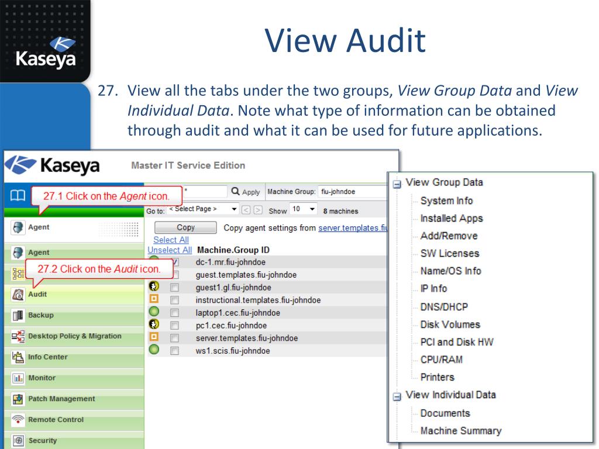Check the box for guest1.gl.fiu-johndoe
Screen dimensions: 599x449
174,288
